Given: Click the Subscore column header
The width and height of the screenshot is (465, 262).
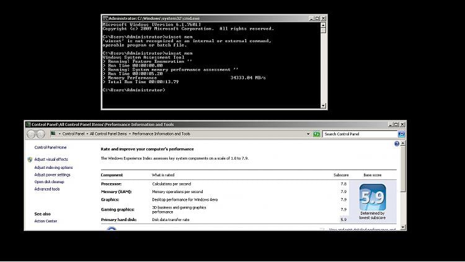Looking at the screenshot, I should [341, 175].
